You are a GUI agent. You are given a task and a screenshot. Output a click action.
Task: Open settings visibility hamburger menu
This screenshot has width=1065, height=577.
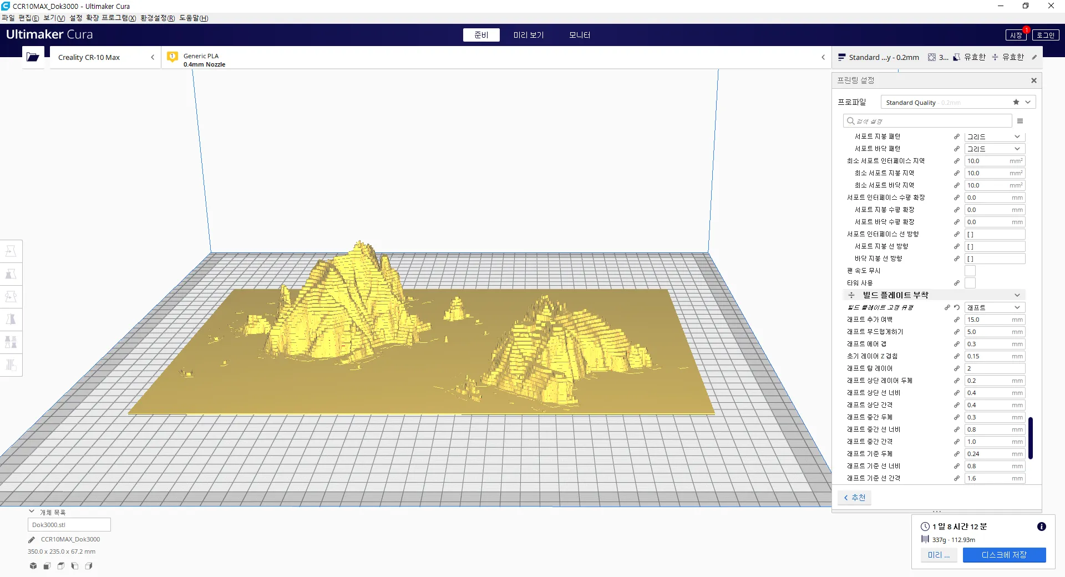pyautogui.click(x=1020, y=121)
